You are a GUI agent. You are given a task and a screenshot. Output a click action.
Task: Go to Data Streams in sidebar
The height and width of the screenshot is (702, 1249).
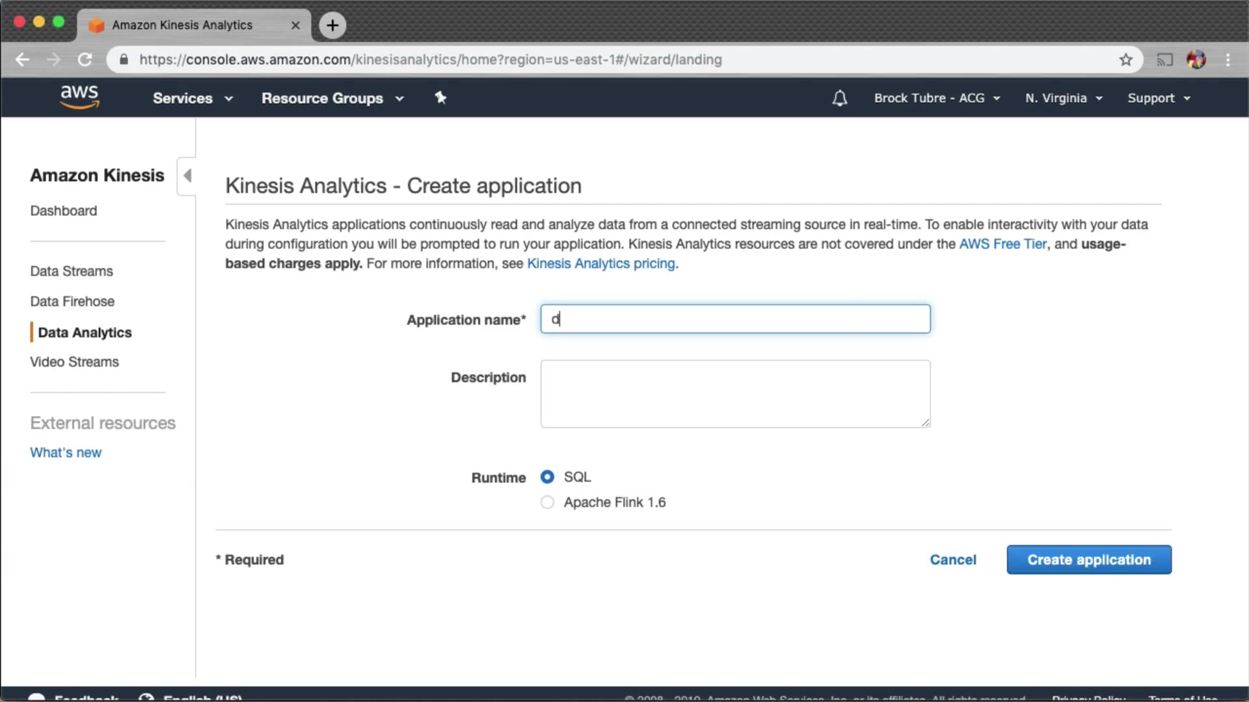(72, 271)
